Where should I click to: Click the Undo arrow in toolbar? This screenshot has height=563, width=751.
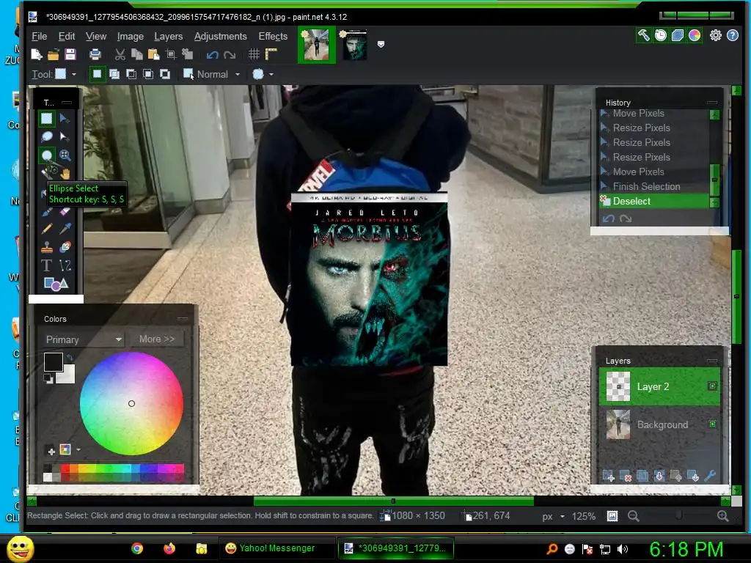[212, 54]
